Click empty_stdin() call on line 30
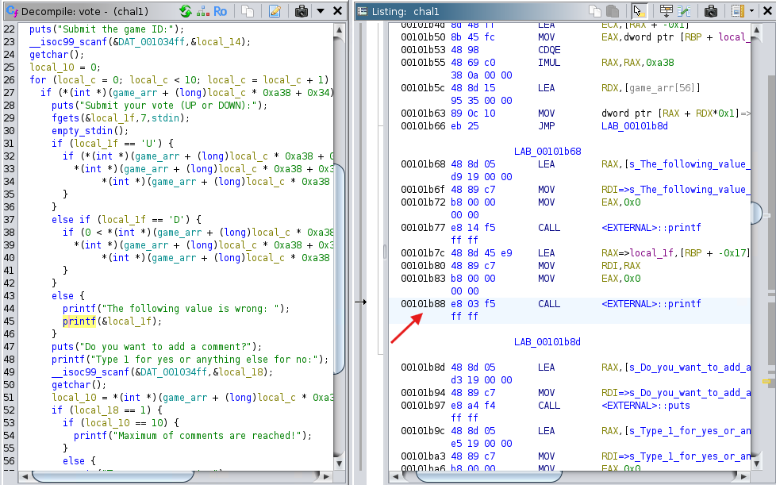This screenshot has width=776, height=485. (x=90, y=131)
